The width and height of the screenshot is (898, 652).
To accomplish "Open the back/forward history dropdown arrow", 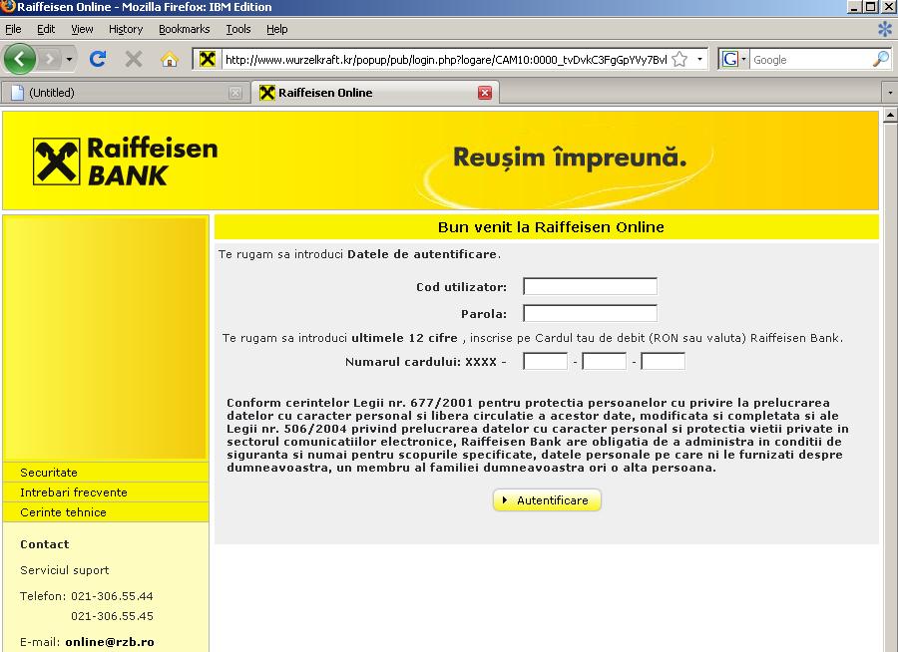I will [69, 59].
